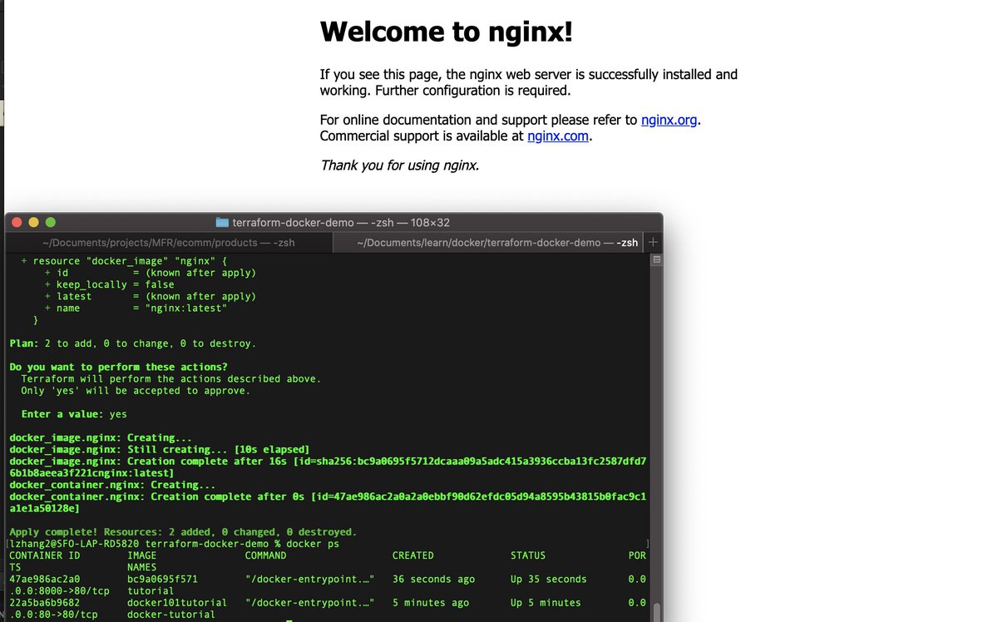
Task: Click the 'Plan: 2 to add' line
Action: (133, 343)
